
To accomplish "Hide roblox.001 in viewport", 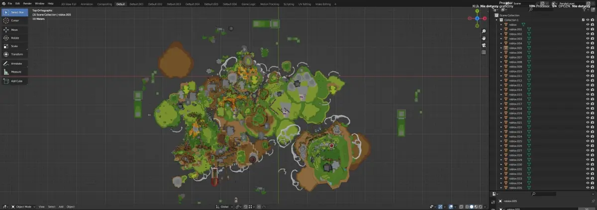I will click(588, 29).
